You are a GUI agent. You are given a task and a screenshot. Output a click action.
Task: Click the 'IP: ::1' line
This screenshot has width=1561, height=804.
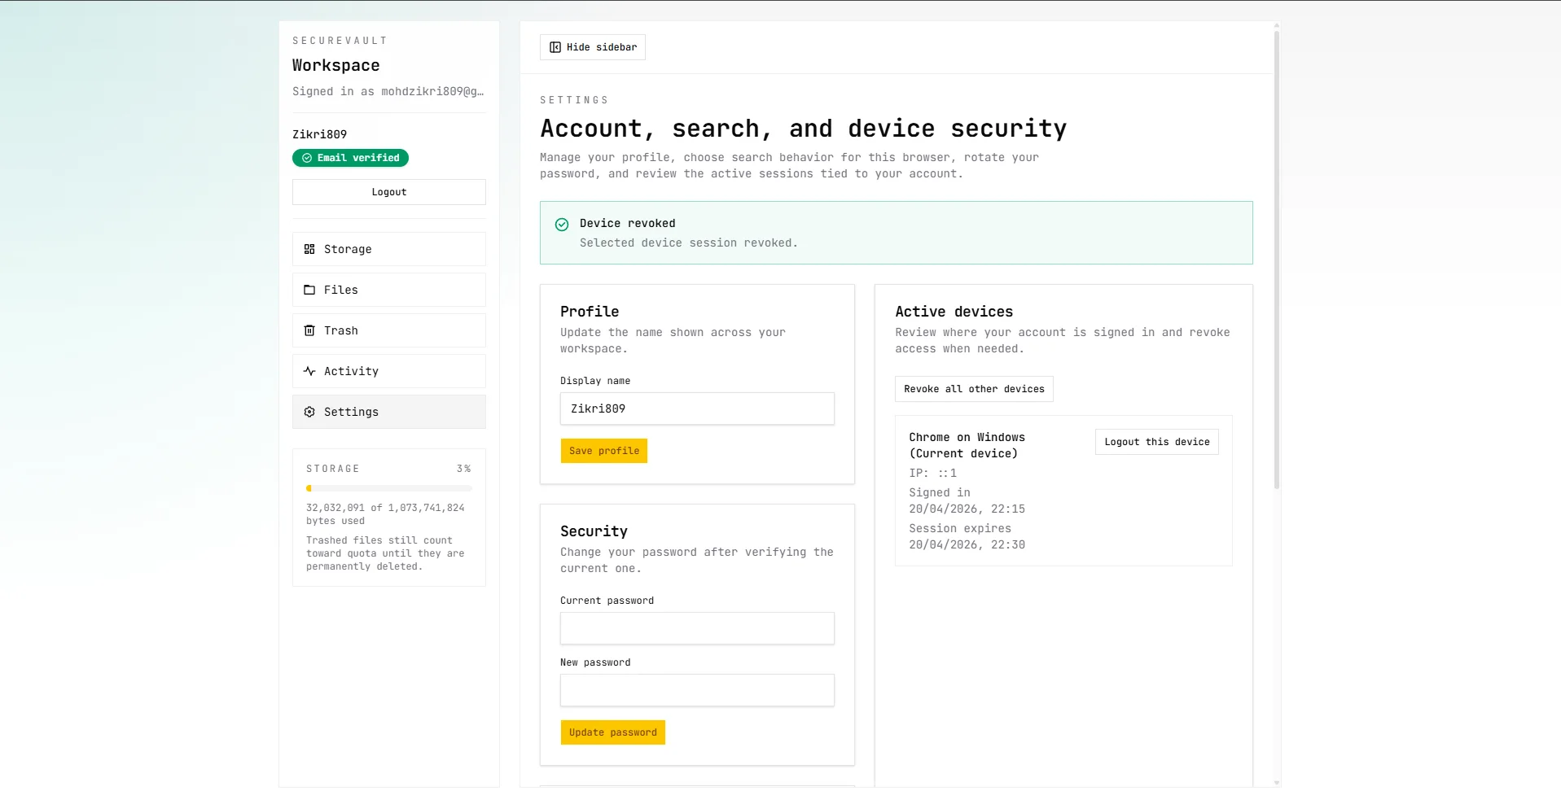[x=933, y=473]
